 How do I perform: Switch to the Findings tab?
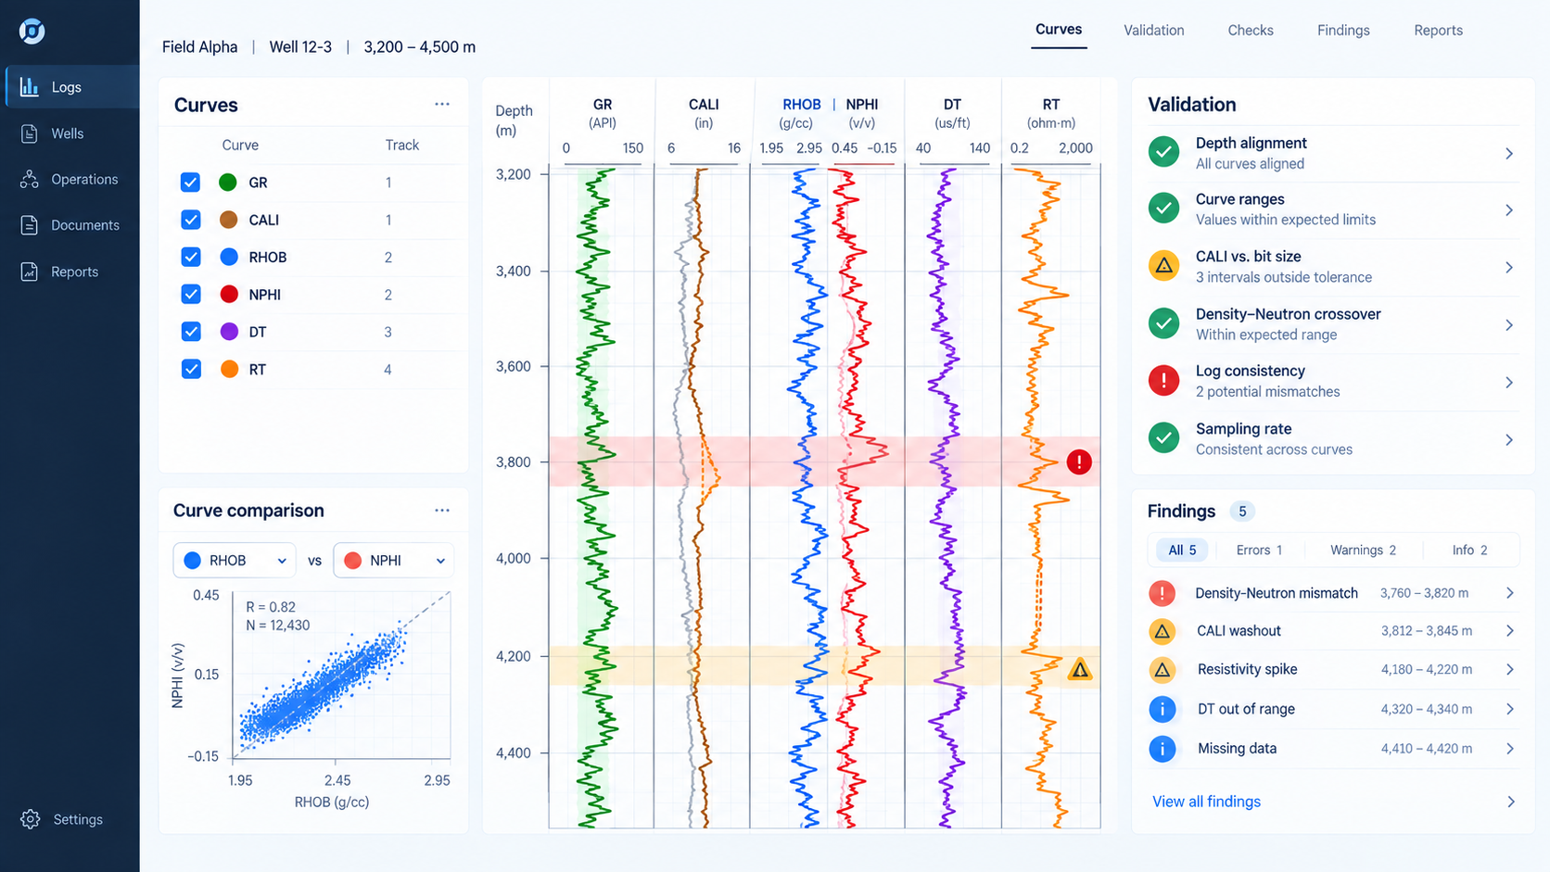point(1343,31)
